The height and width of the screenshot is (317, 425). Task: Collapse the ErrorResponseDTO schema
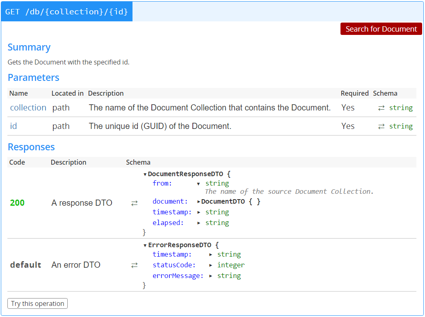point(145,246)
